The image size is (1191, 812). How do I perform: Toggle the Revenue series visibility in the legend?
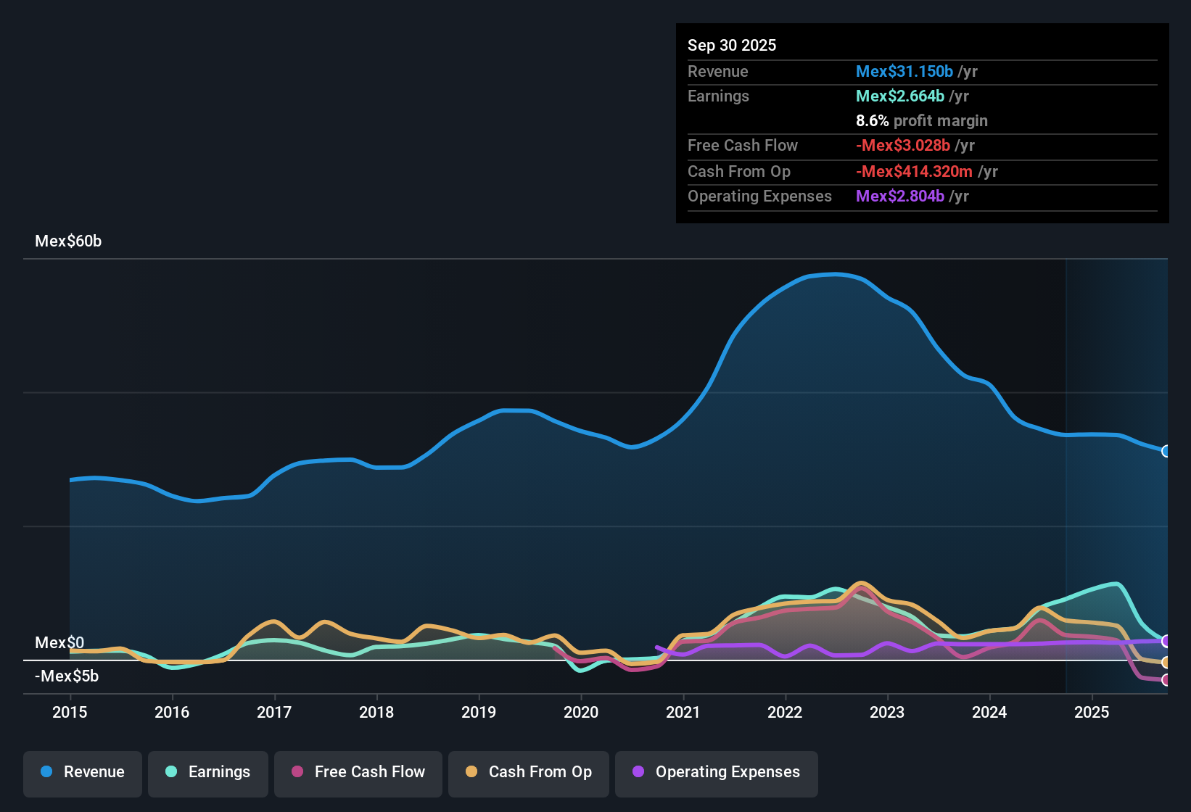[82, 772]
